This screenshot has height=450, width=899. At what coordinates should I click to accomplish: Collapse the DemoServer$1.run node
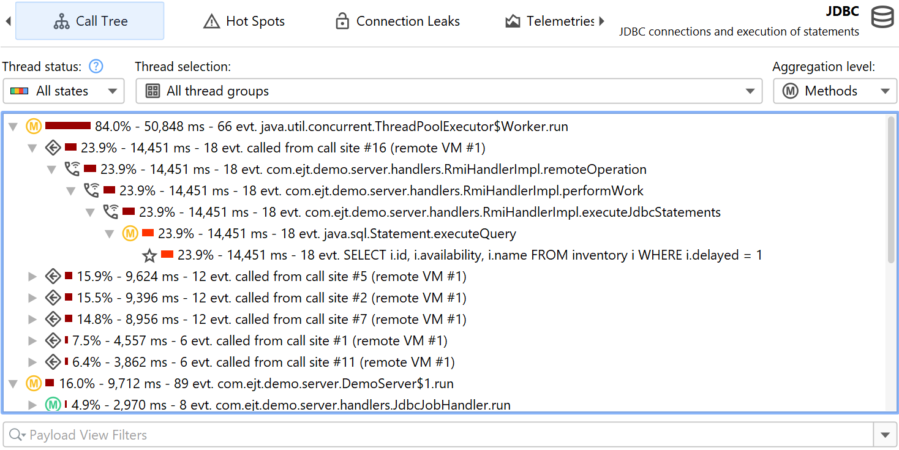(13, 384)
